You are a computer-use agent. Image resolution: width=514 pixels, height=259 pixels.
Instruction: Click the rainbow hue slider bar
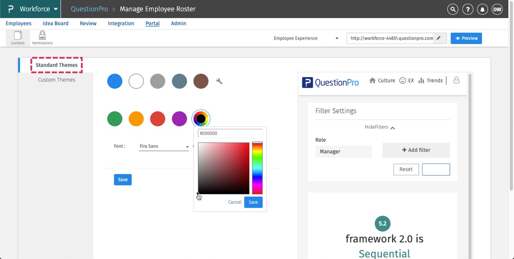click(257, 168)
